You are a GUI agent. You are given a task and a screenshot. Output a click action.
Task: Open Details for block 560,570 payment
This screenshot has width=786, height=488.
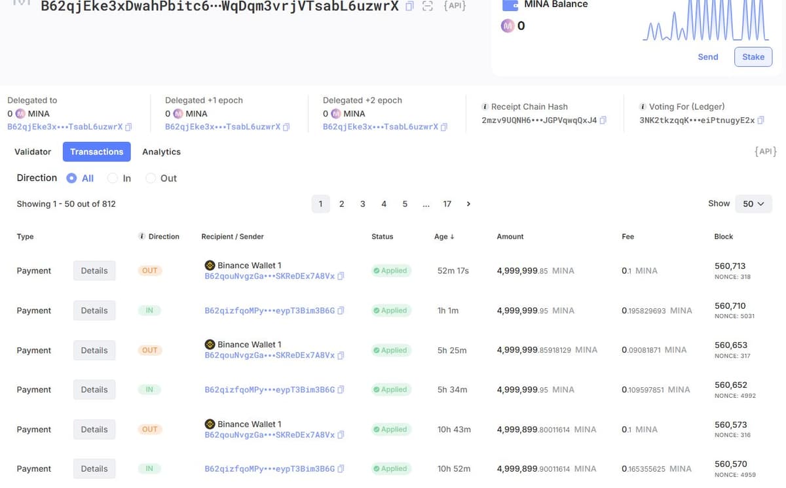tap(94, 468)
